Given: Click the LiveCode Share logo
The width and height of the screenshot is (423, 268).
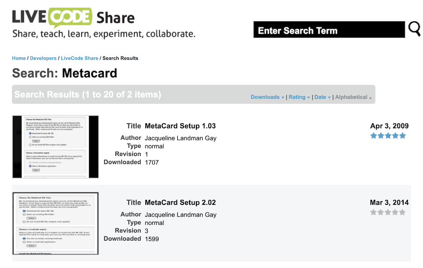Looking at the screenshot, I should (73, 18).
